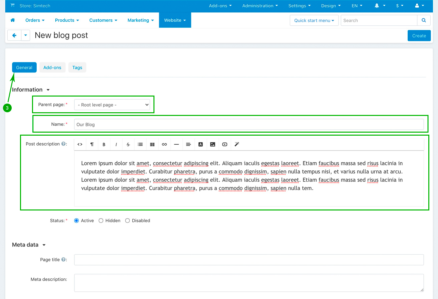Choose the Disabled status option
This screenshot has width=438, height=299.
click(127, 221)
